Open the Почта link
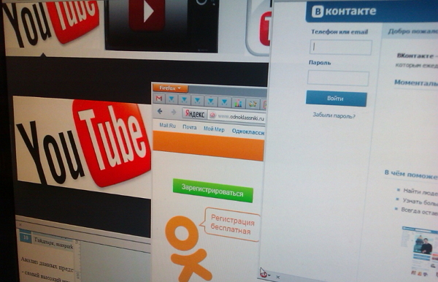 pos(190,127)
